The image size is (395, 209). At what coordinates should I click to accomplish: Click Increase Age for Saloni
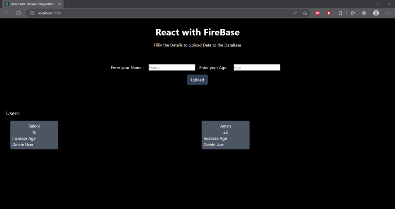point(24,138)
